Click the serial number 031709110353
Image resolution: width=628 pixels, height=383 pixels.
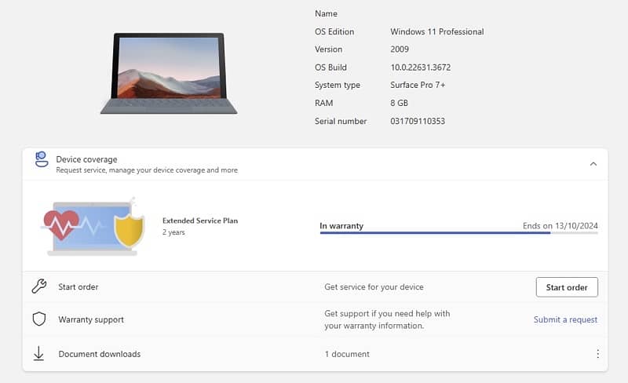418,122
